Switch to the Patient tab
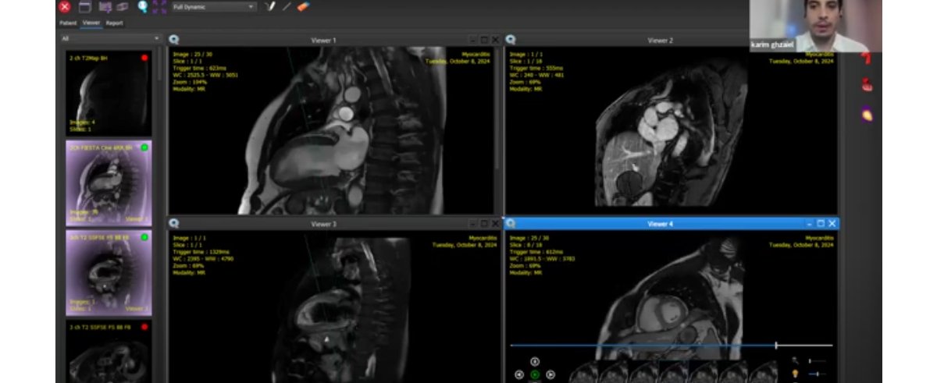 pyautogui.click(x=68, y=23)
